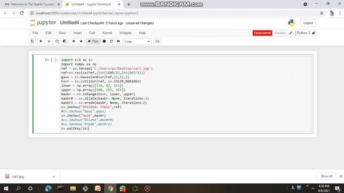This screenshot has height=193, width=344.
Task: Paste cells below icon in toolbar
Action: (x=64, y=41)
